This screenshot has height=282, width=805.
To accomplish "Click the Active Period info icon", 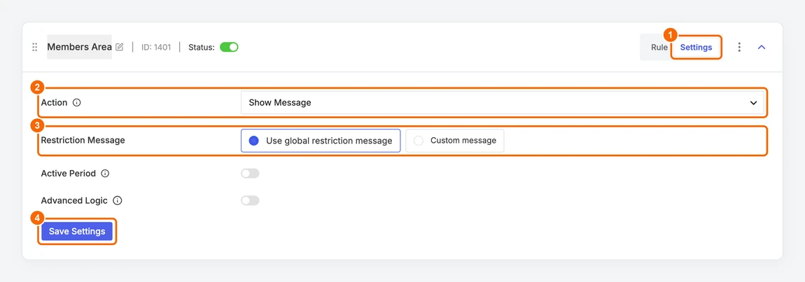I will click(105, 174).
